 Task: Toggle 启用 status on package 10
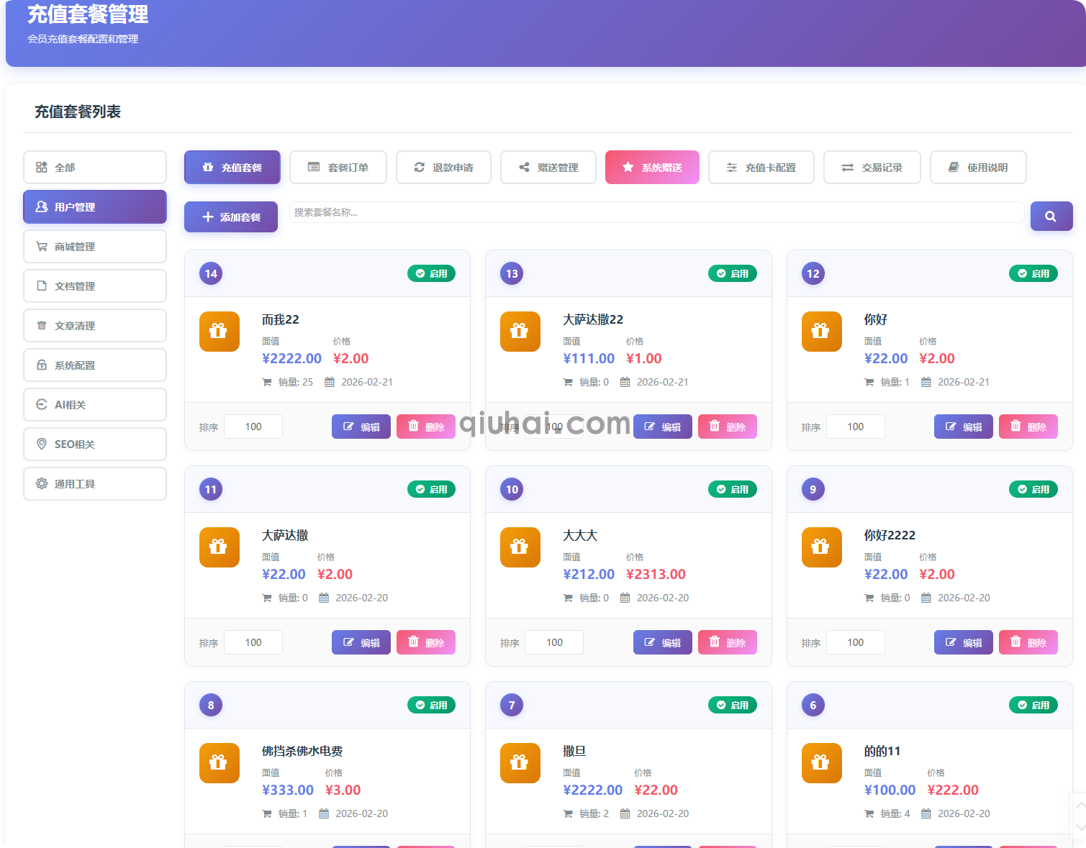(732, 489)
